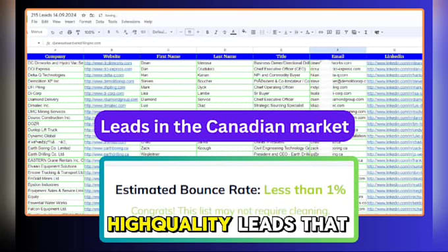Open the Insert menu

70,22
